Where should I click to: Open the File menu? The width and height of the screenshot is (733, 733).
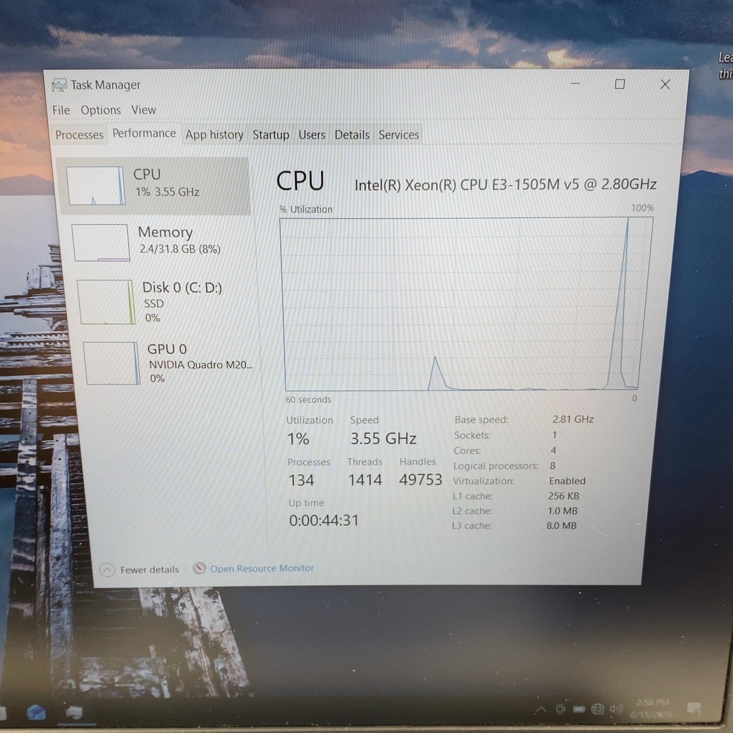[x=61, y=110]
